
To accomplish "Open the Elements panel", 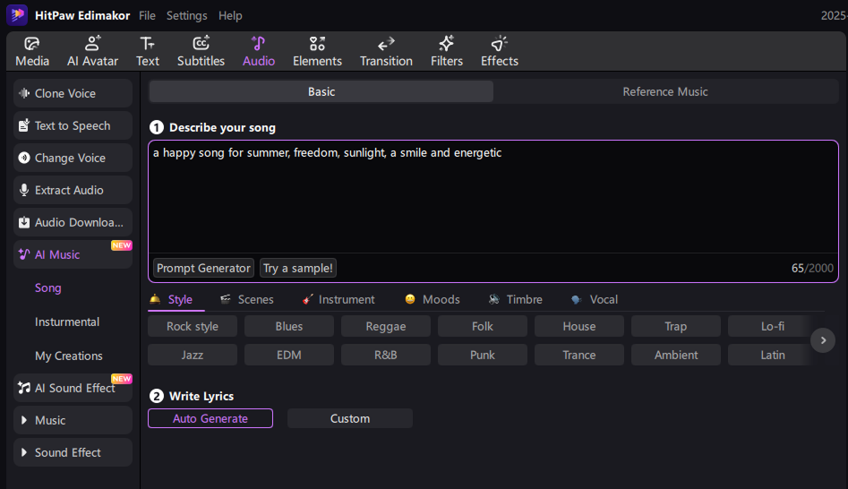I will click(317, 51).
